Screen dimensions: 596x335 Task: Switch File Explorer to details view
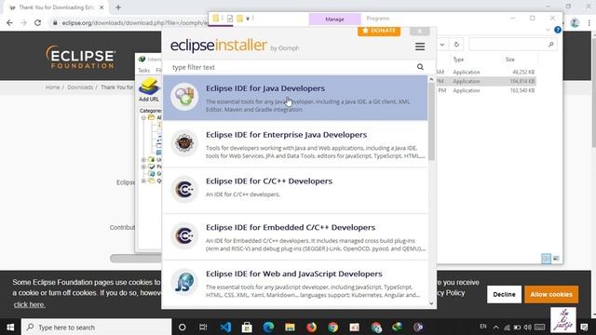[546, 259]
